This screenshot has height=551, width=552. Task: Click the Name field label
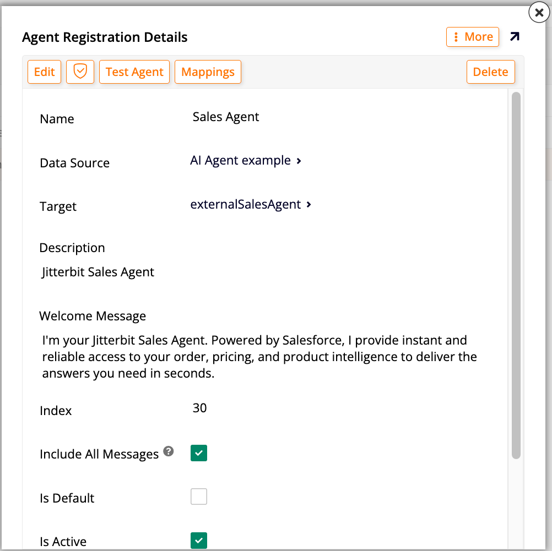[x=57, y=119]
